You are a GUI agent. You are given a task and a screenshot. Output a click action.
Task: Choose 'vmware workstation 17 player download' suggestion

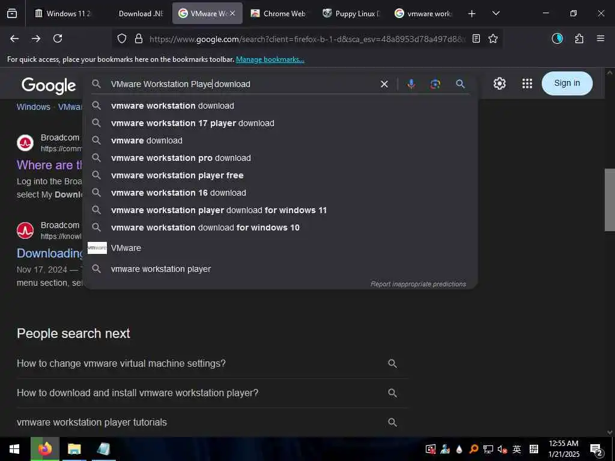click(x=280, y=123)
